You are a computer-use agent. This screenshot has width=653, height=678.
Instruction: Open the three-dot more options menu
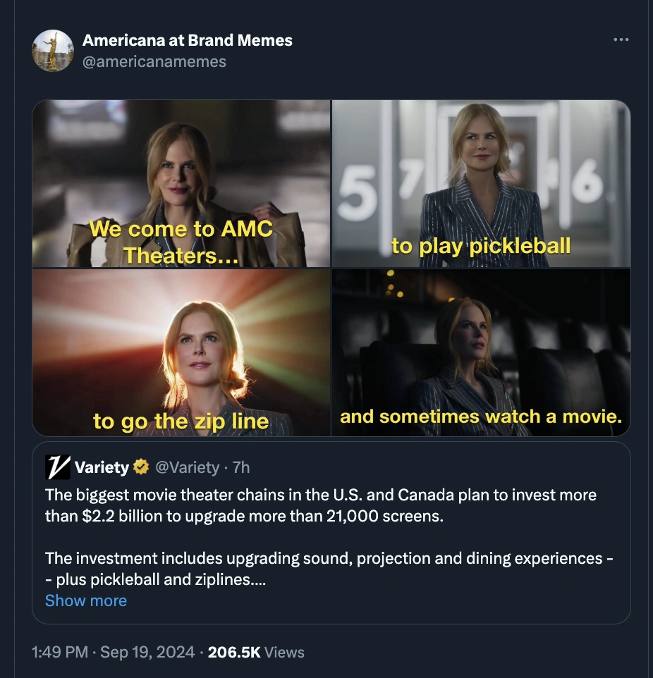pyautogui.click(x=621, y=39)
